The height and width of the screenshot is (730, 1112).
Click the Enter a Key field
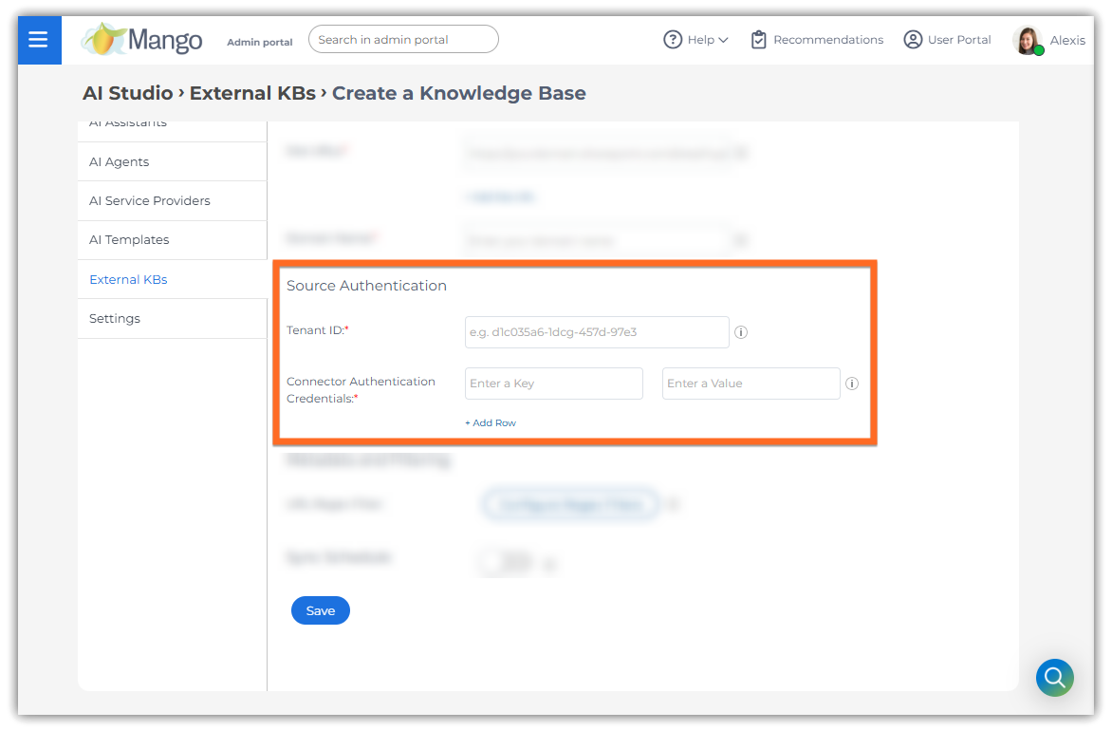tap(554, 384)
